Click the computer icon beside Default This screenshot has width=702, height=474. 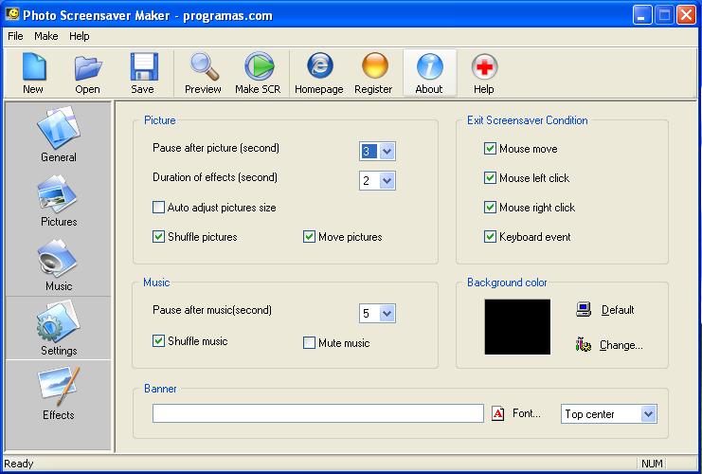coord(584,309)
